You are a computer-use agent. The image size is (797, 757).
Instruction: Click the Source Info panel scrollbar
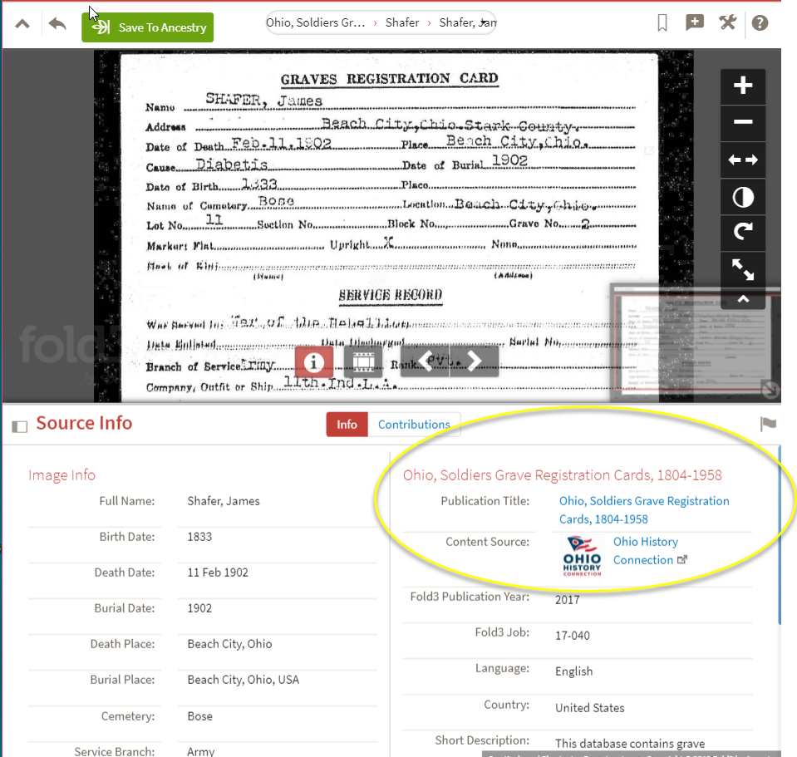click(x=780, y=535)
